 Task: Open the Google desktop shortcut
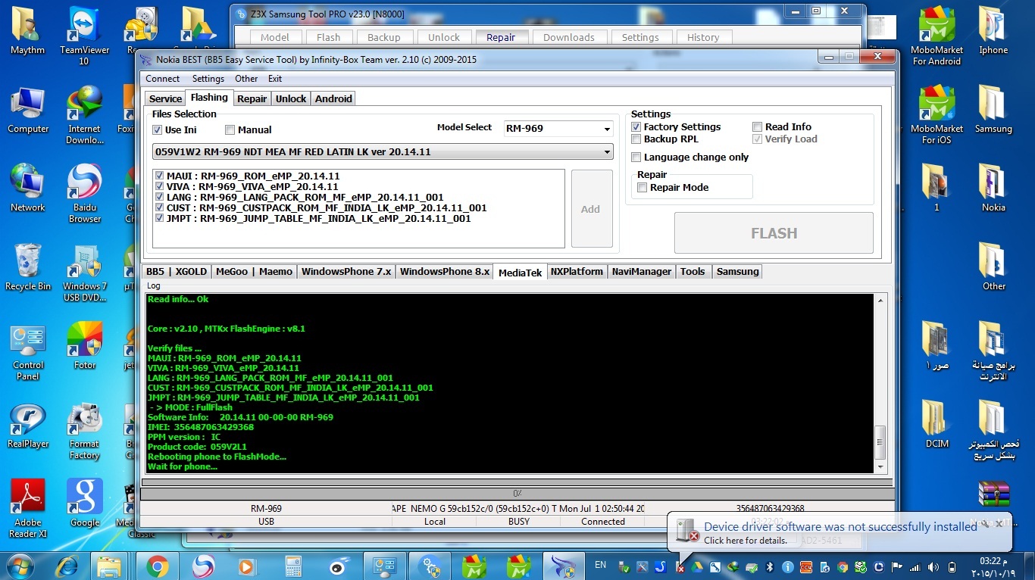[x=85, y=504]
